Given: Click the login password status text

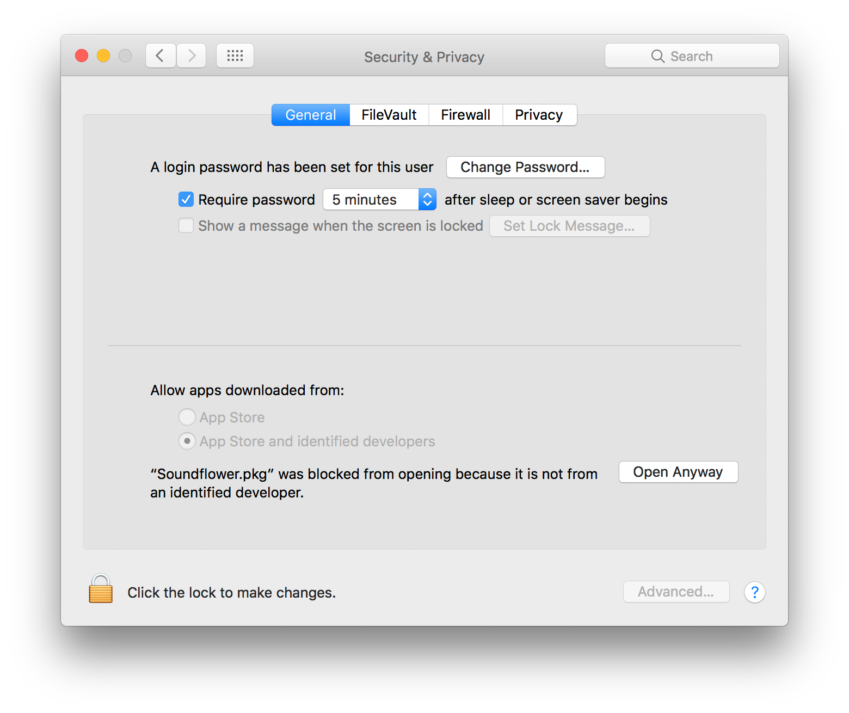Looking at the screenshot, I should pos(292,167).
